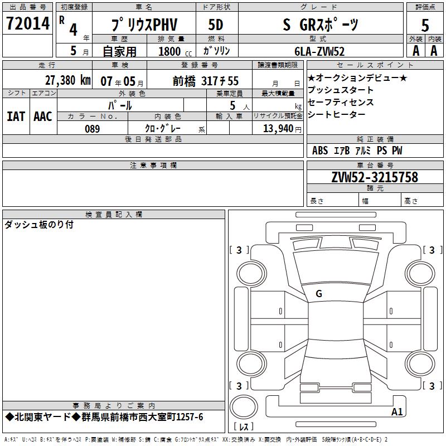Click the bottom-left tire tread rating [3]
The height and width of the screenshot is (446, 446).
click(x=239, y=386)
